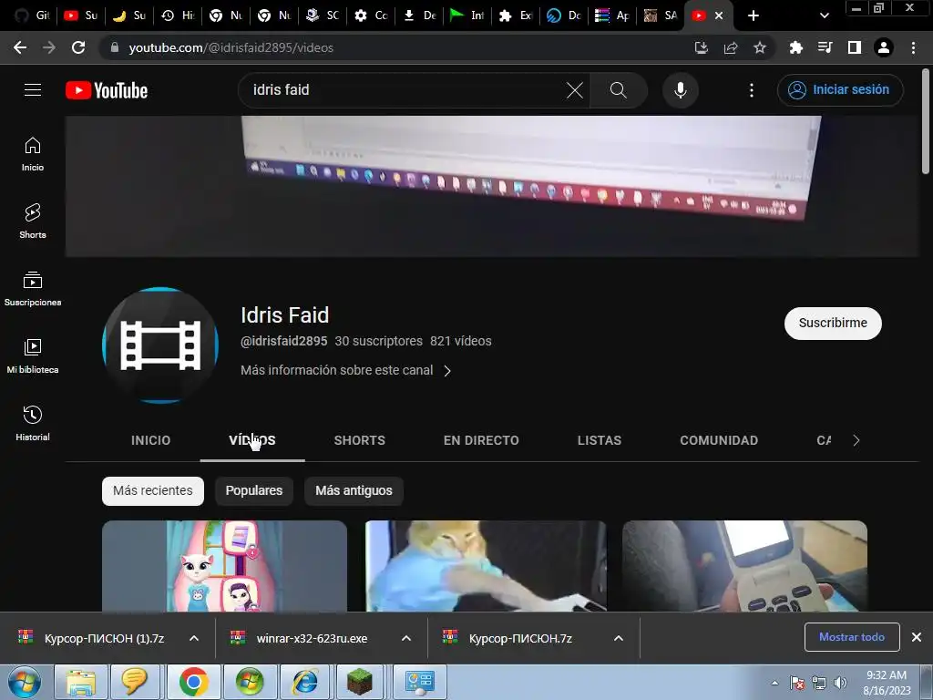
Task: Click Mostrar todo downloads
Action: (x=852, y=637)
